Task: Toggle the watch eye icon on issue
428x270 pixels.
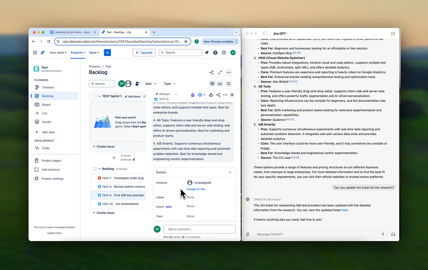Action: tap(202, 95)
